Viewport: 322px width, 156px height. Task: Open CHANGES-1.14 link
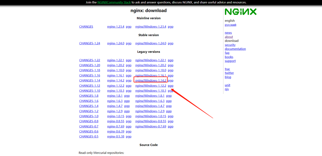[90, 81]
